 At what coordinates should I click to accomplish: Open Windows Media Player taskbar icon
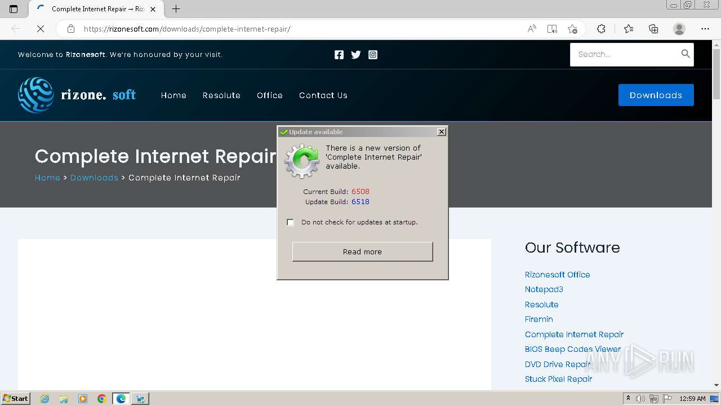pyautogui.click(x=83, y=399)
